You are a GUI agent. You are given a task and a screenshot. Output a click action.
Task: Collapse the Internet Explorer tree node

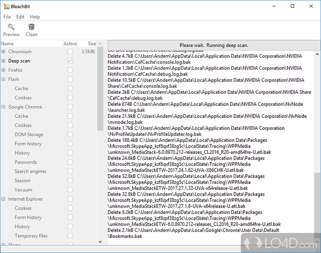pyautogui.click(x=3, y=199)
